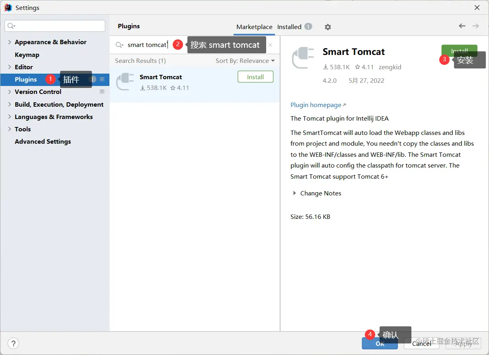This screenshot has width=489, height=355.
Task: Expand Appearance & Behavior settings
Action: (x=10, y=42)
